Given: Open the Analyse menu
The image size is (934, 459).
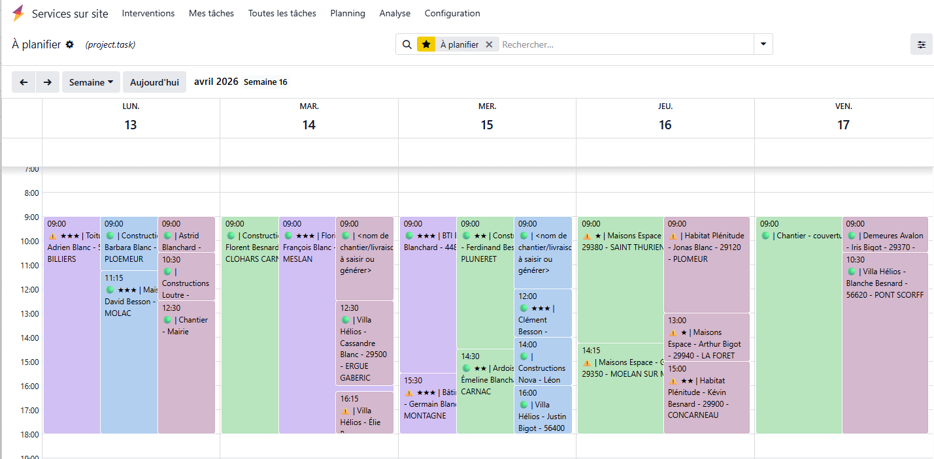Looking at the screenshot, I should [395, 13].
